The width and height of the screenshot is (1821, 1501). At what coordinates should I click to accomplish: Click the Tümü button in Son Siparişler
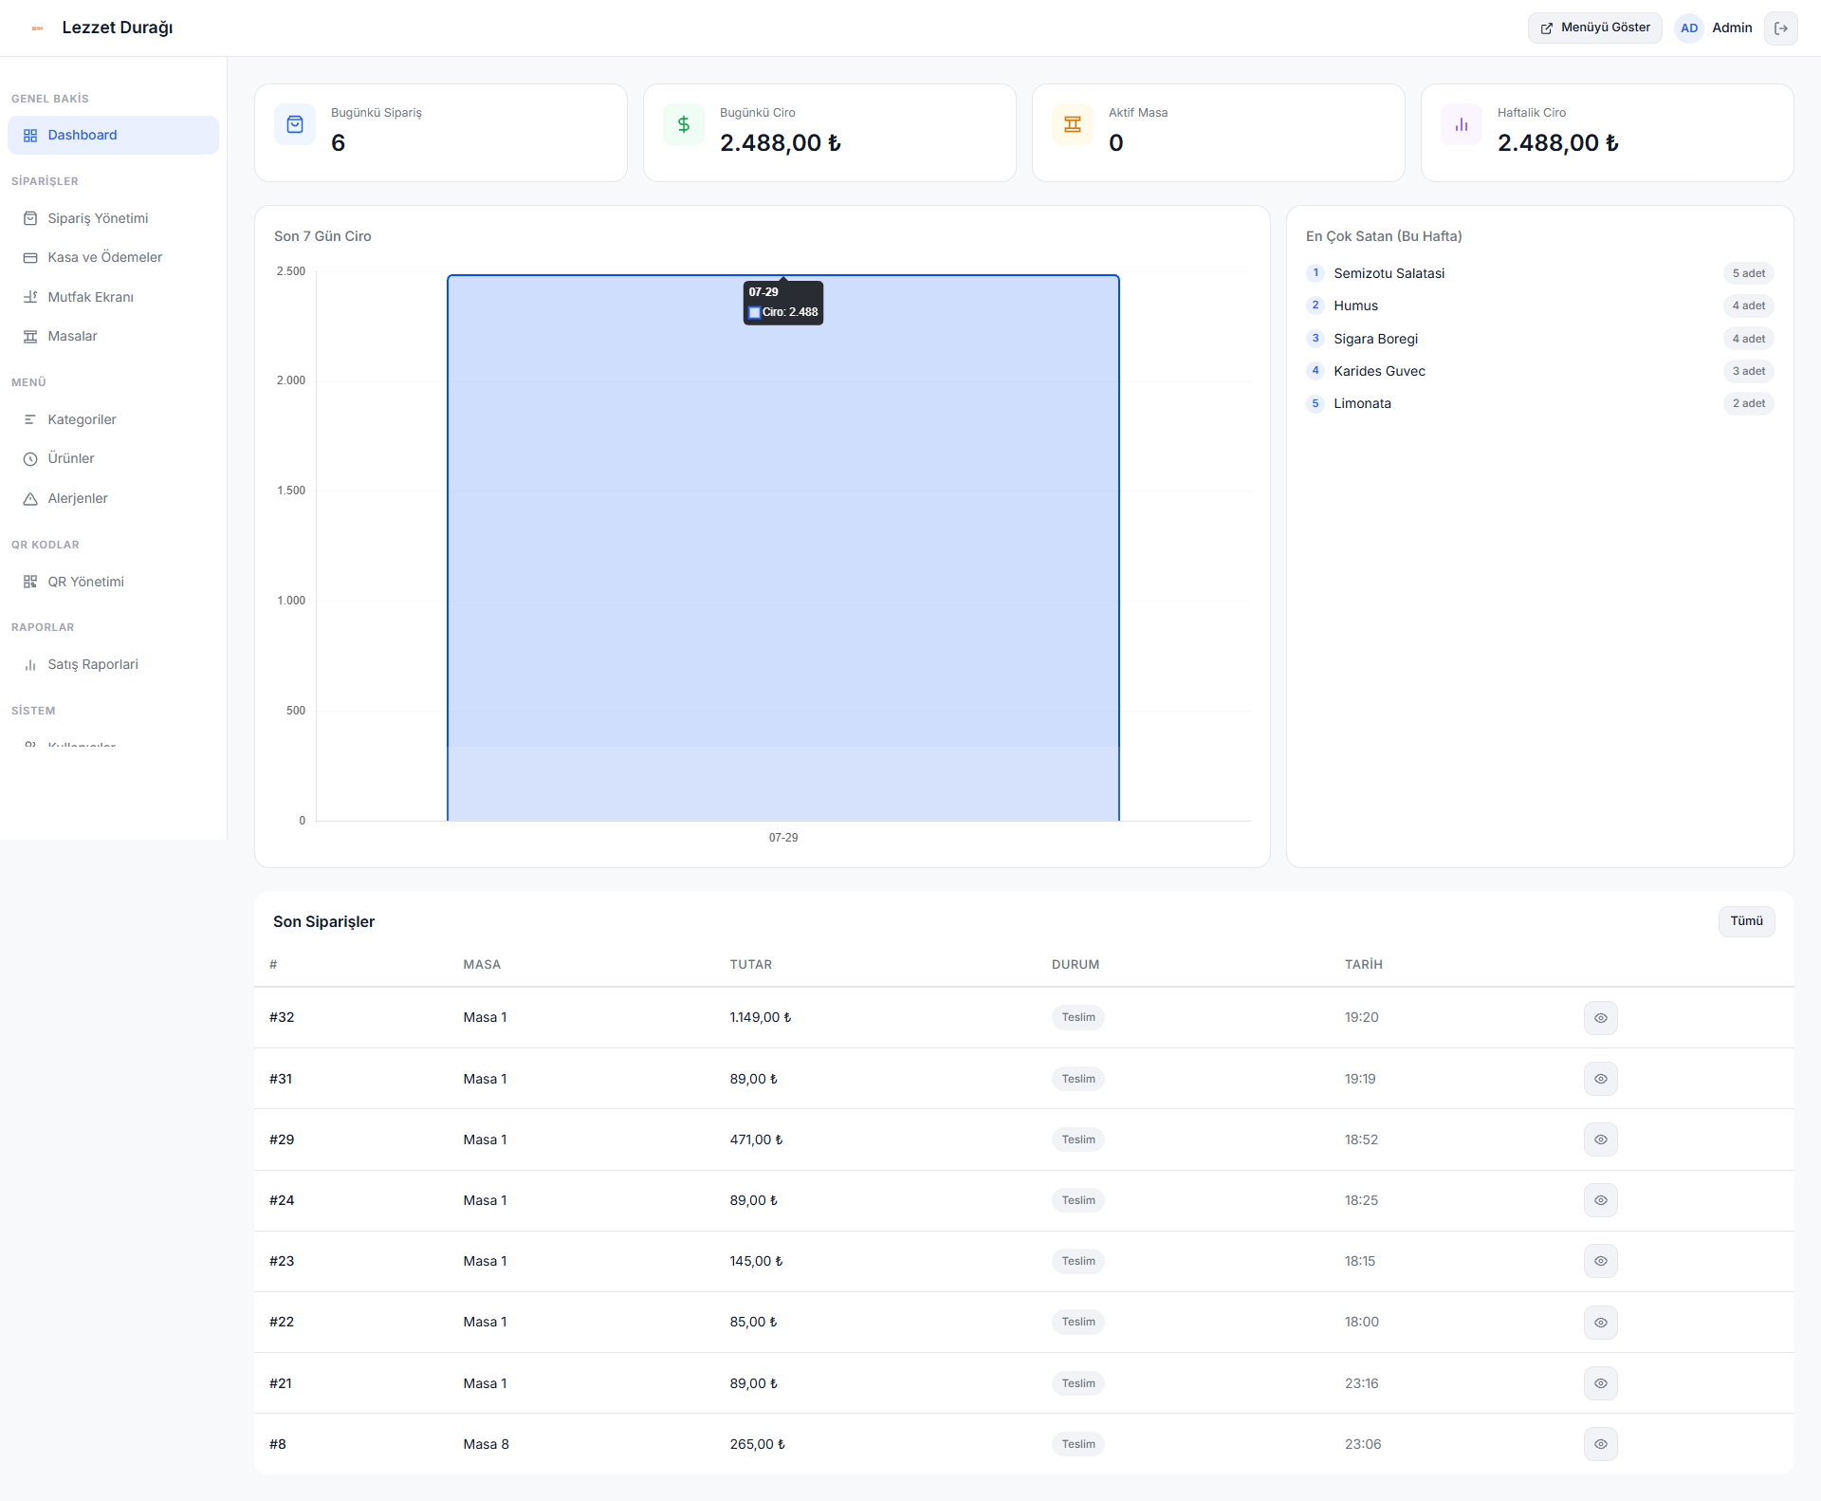(x=1746, y=921)
